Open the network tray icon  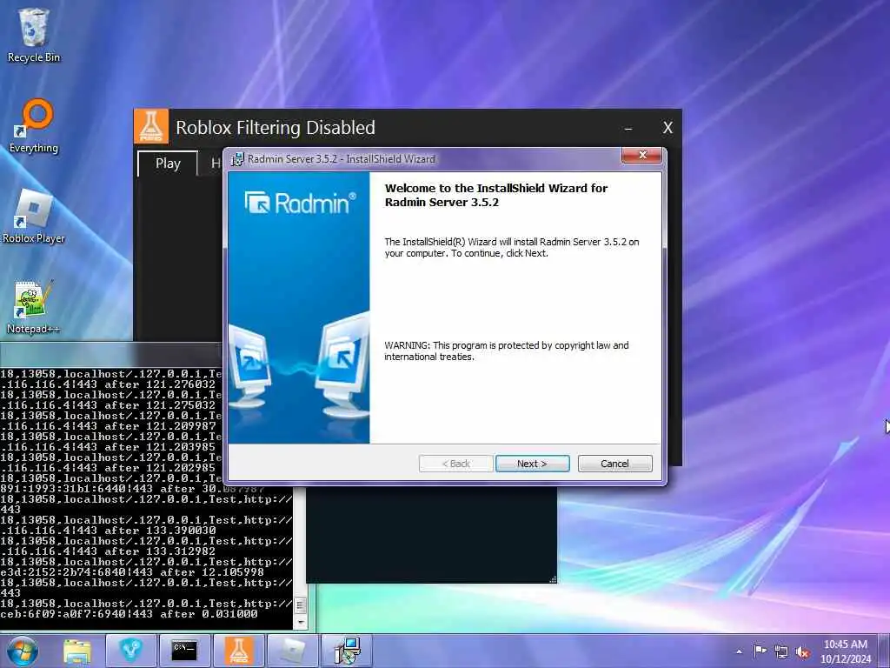[781, 652]
